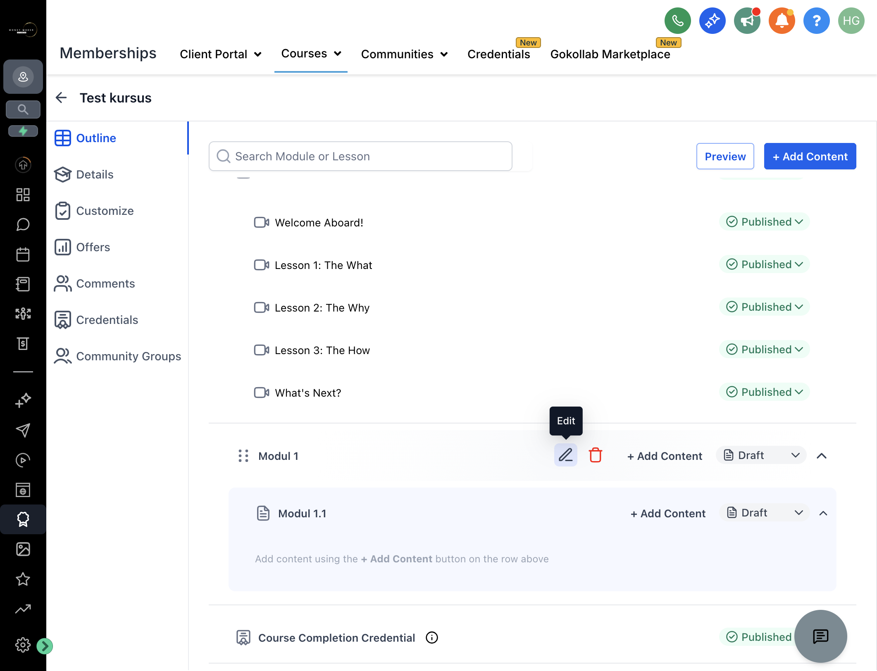Click the green phone call icon
This screenshot has height=671, width=877.
coord(677,21)
